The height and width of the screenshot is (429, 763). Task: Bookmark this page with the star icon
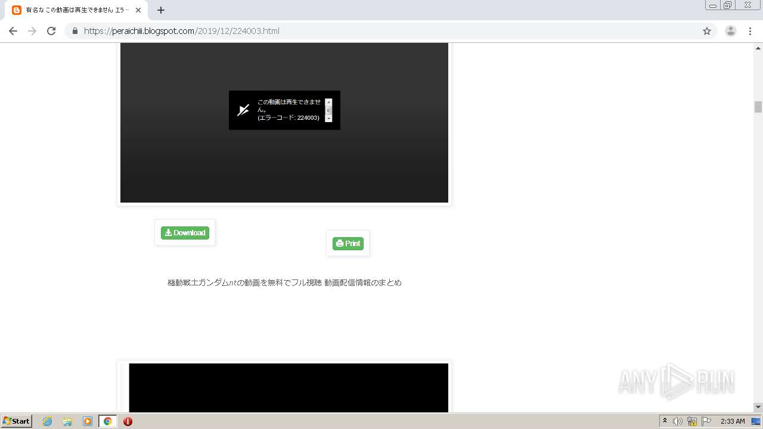(x=707, y=31)
